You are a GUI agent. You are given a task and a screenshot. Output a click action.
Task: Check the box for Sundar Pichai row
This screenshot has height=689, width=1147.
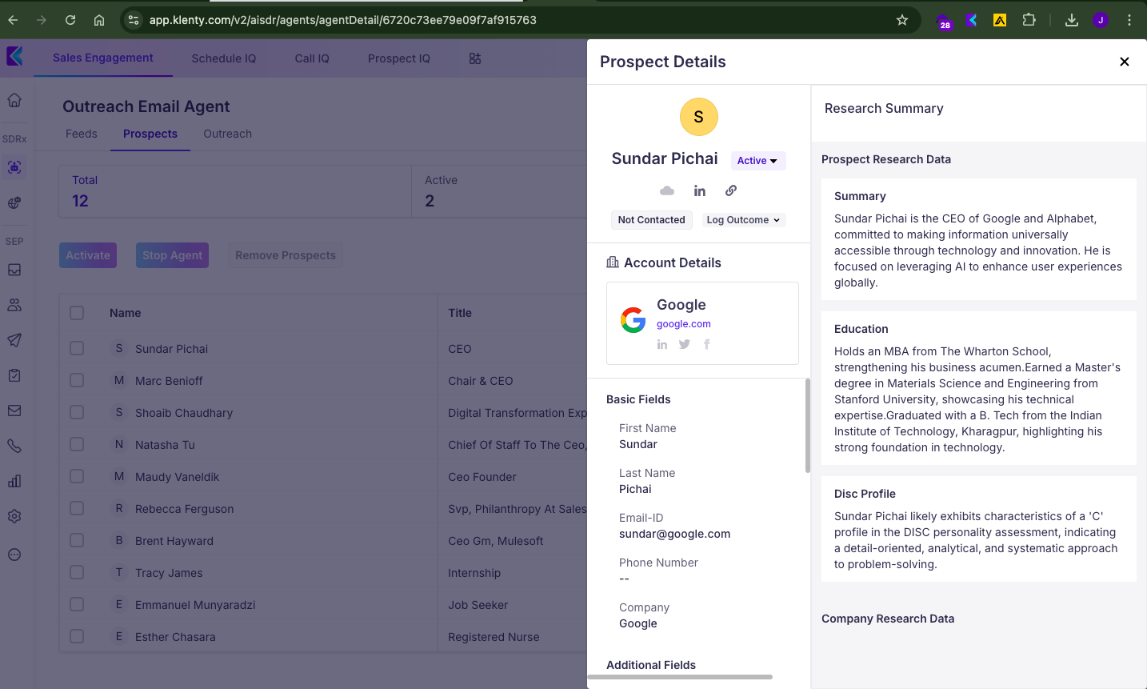pyautogui.click(x=77, y=348)
